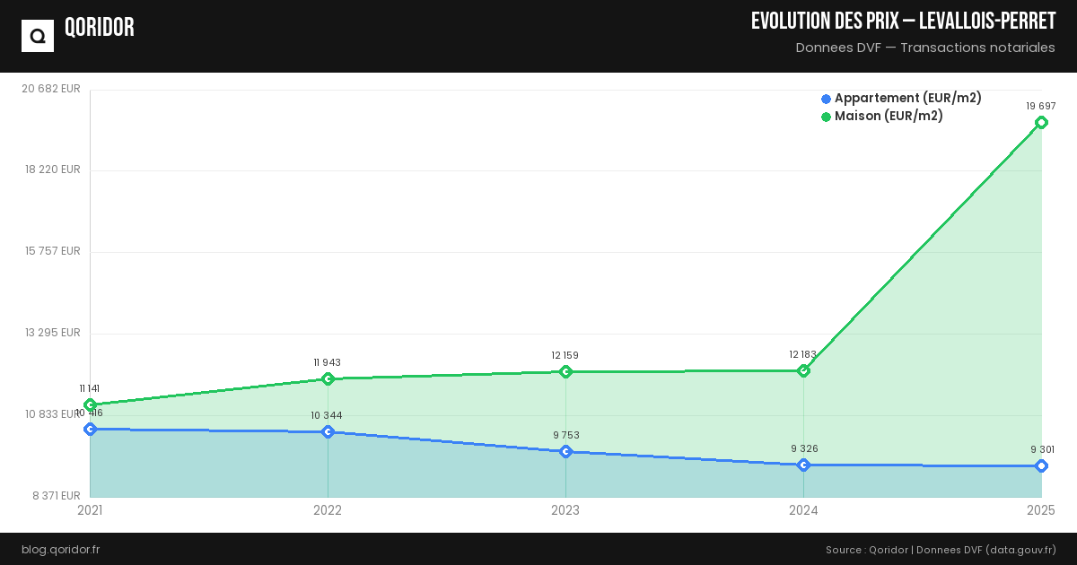Screen dimensions: 1077x565
Task: Toggle the Appartement legend series
Action: coord(907,98)
